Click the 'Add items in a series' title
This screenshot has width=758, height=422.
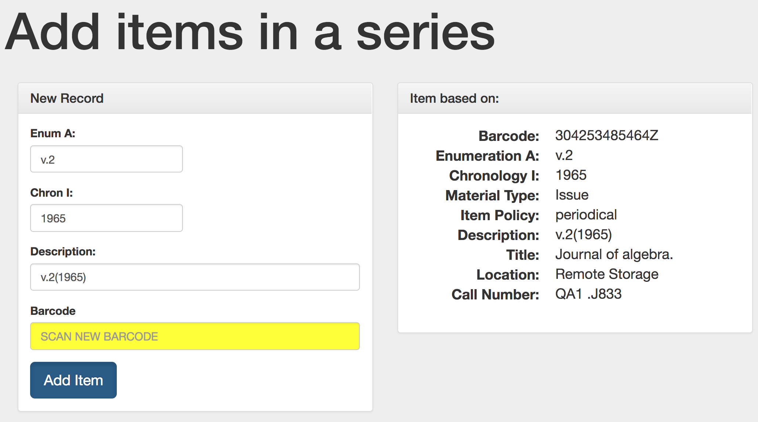[250, 32]
